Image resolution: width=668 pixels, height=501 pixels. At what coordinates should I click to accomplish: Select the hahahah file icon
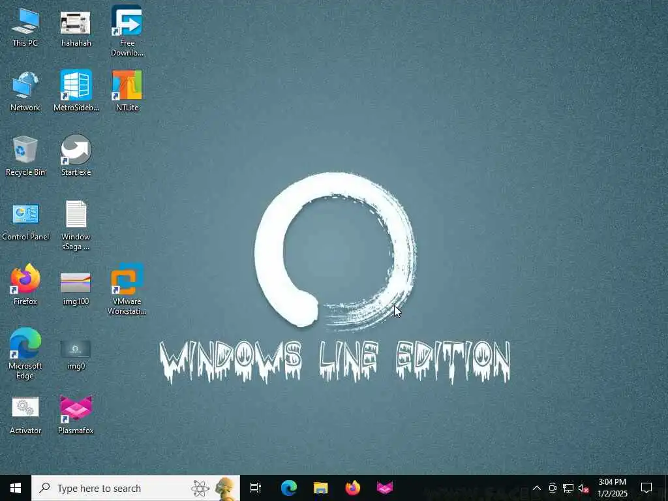[76, 27]
